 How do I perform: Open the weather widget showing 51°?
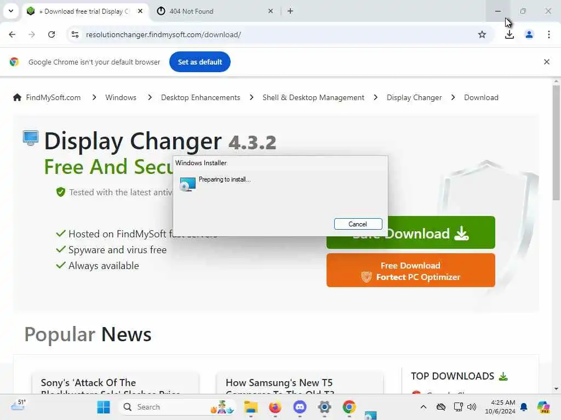[x=18, y=405]
